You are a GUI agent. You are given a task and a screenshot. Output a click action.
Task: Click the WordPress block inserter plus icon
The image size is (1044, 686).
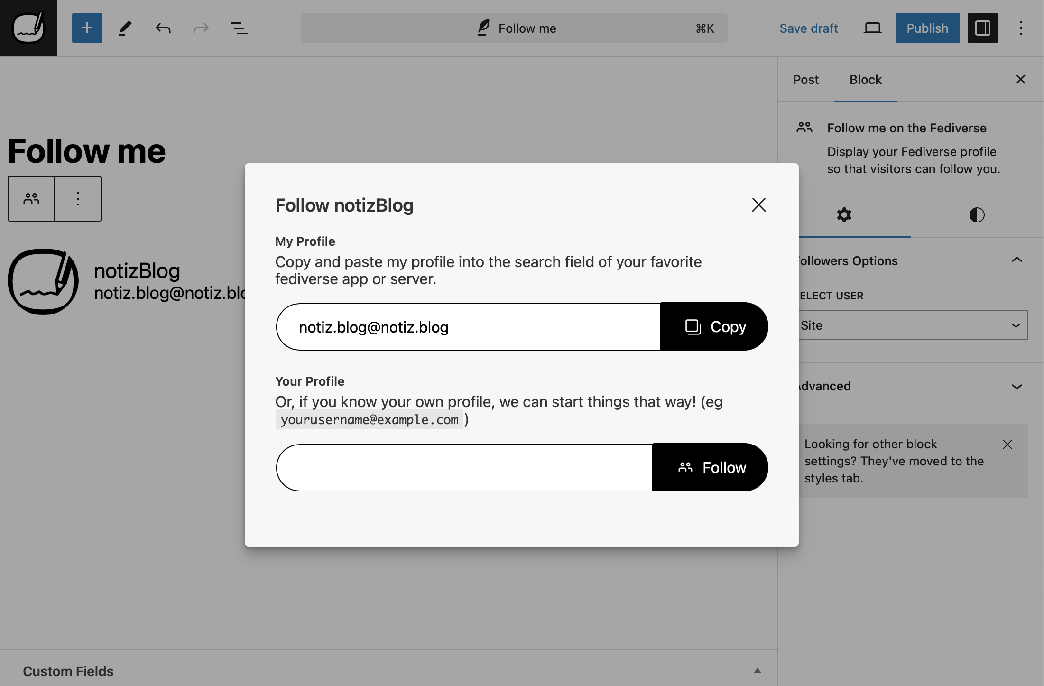86,28
